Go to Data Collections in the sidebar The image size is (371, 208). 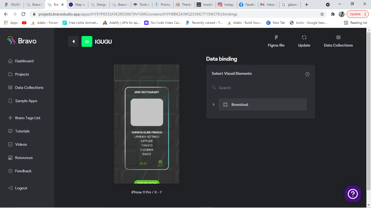tap(26, 87)
